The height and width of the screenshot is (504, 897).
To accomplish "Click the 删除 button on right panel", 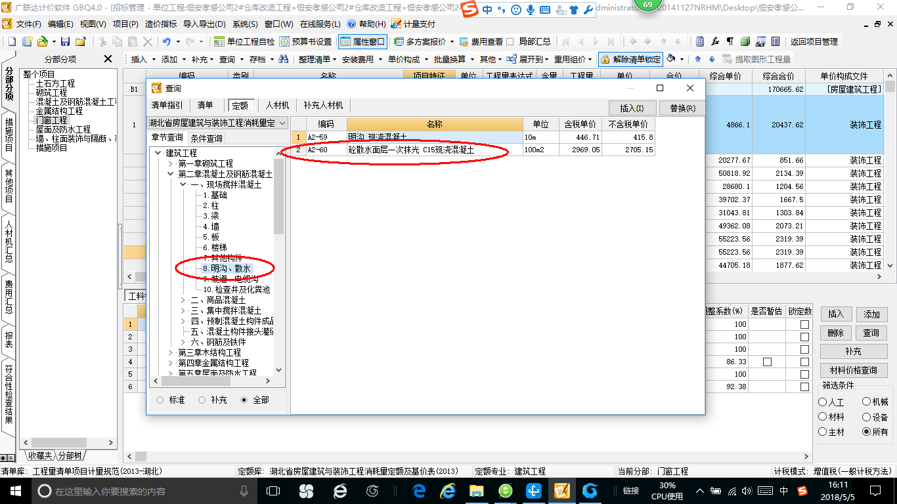I will (x=836, y=333).
